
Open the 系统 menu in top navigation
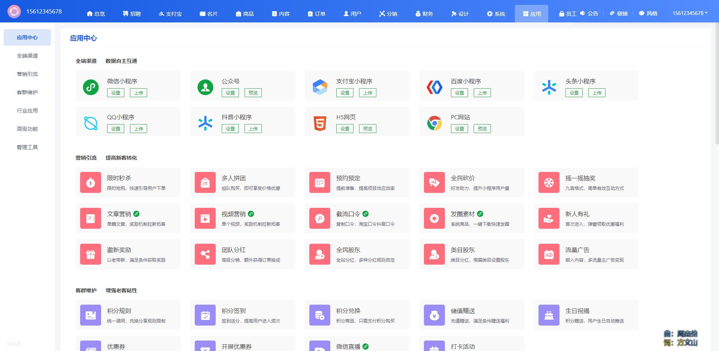point(496,14)
